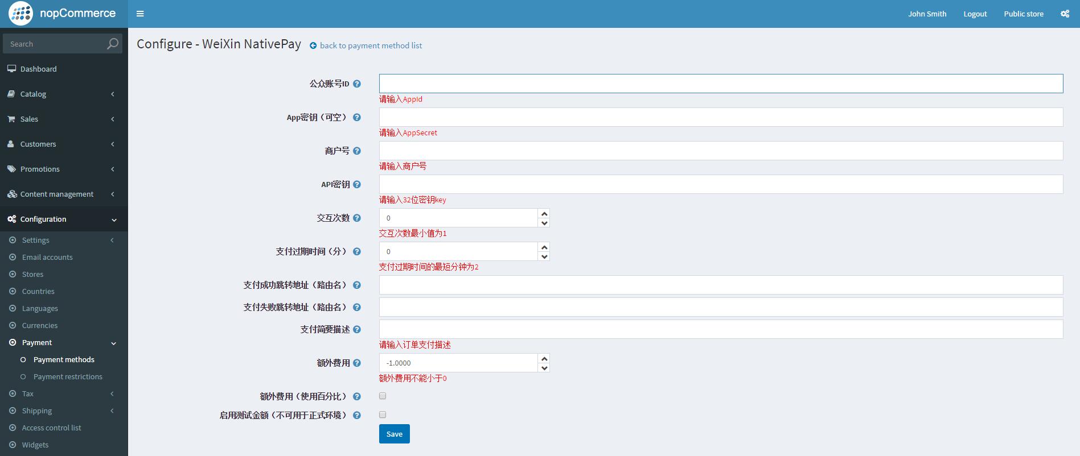Click the back arrow icon beside payment list link
Screen dimensions: 1080x456
tap(313, 45)
